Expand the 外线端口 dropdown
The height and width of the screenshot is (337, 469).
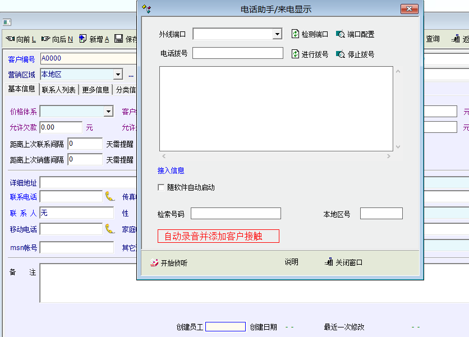coord(277,34)
